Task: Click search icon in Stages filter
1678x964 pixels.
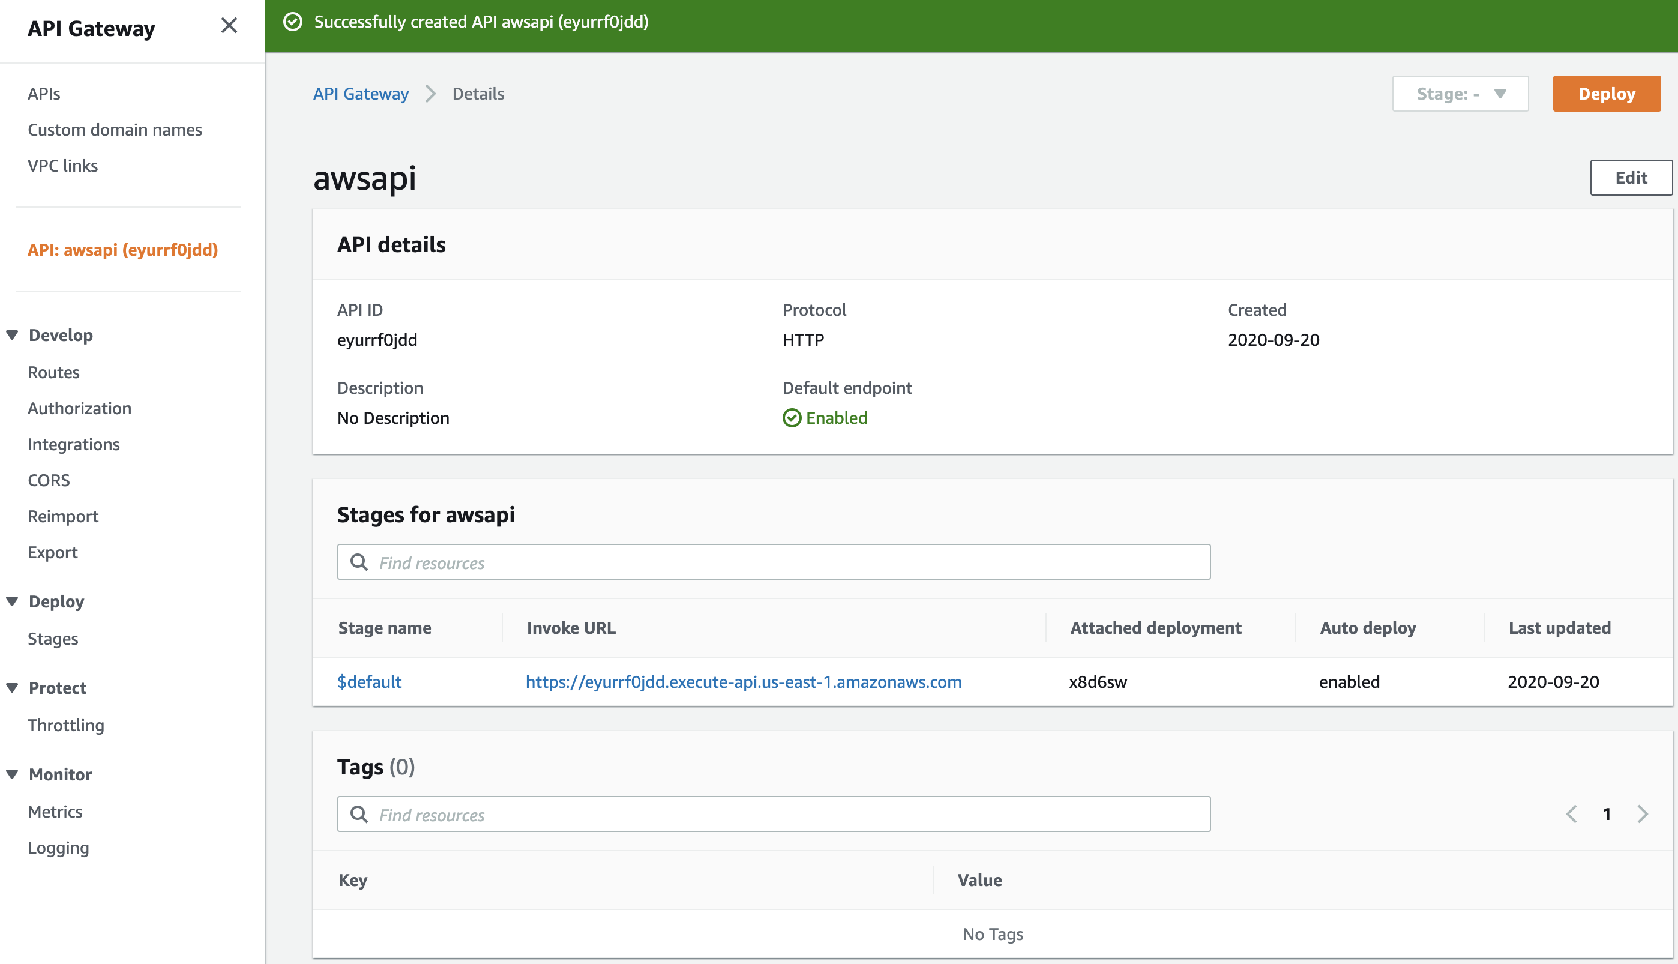Action: [359, 562]
